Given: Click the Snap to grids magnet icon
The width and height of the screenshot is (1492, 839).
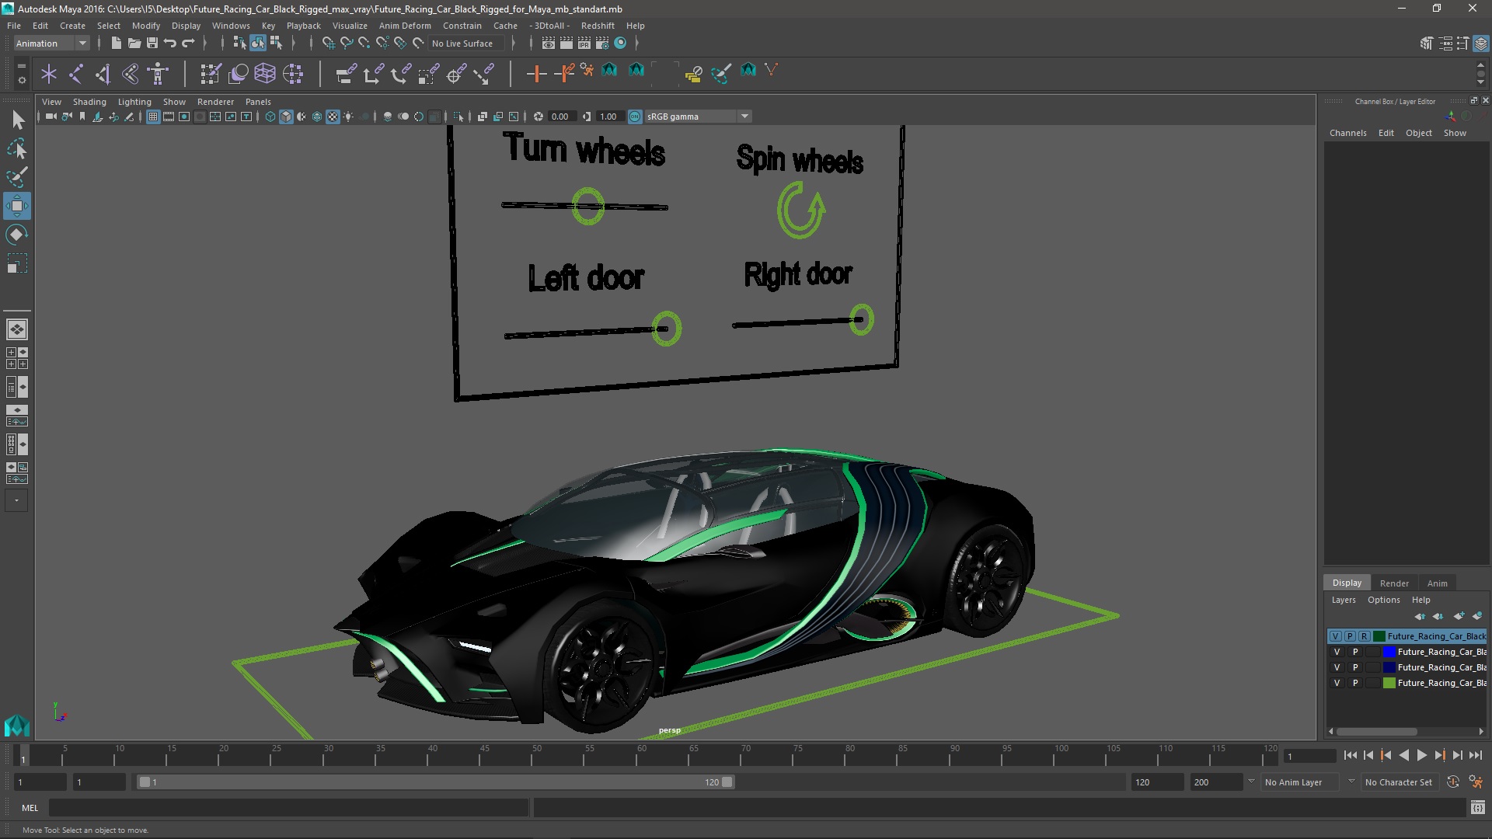Looking at the screenshot, I should tap(329, 44).
